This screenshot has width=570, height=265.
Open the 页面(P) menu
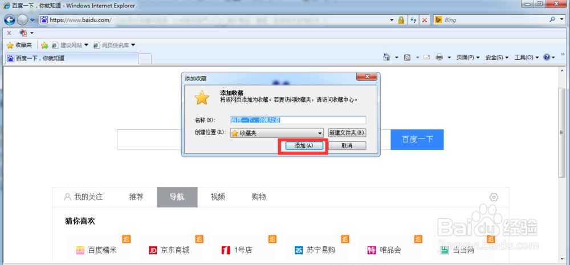click(468, 58)
